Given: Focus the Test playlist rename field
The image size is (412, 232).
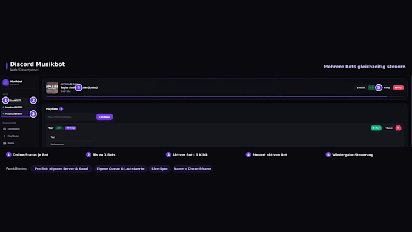Looking at the screenshot, I should click(71, 137).
